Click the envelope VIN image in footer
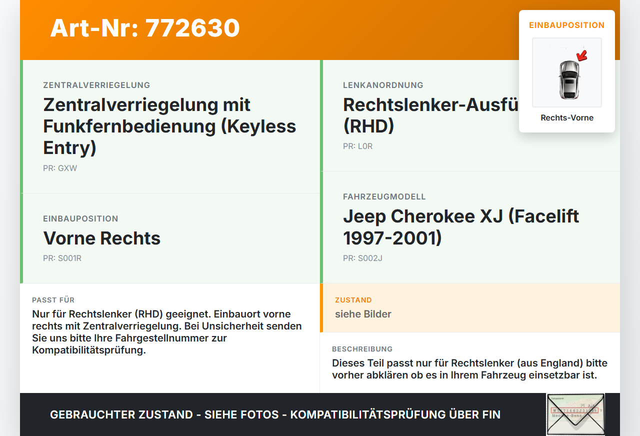Image resolution: width=640 pixels, height=436 pixels. (x=575, y=414)
